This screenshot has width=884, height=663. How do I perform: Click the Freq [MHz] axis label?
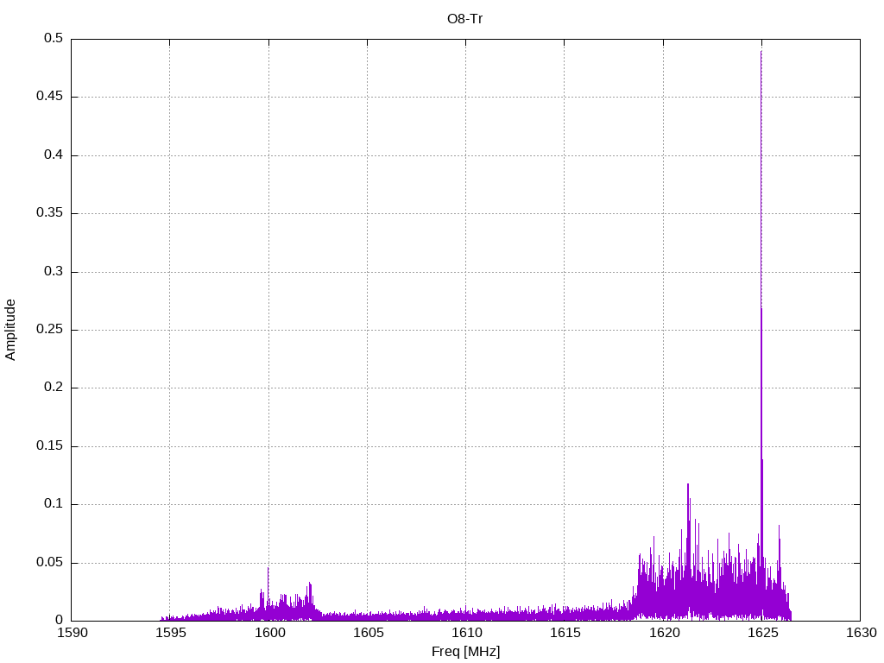point(465,652)
